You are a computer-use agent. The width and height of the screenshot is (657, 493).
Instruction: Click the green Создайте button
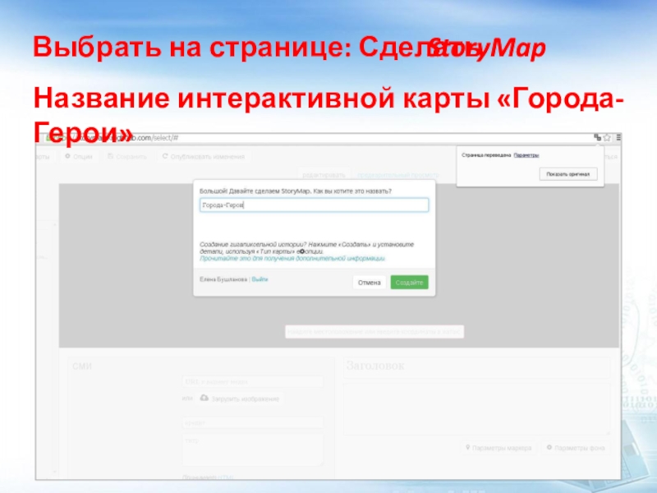[409, 283]
